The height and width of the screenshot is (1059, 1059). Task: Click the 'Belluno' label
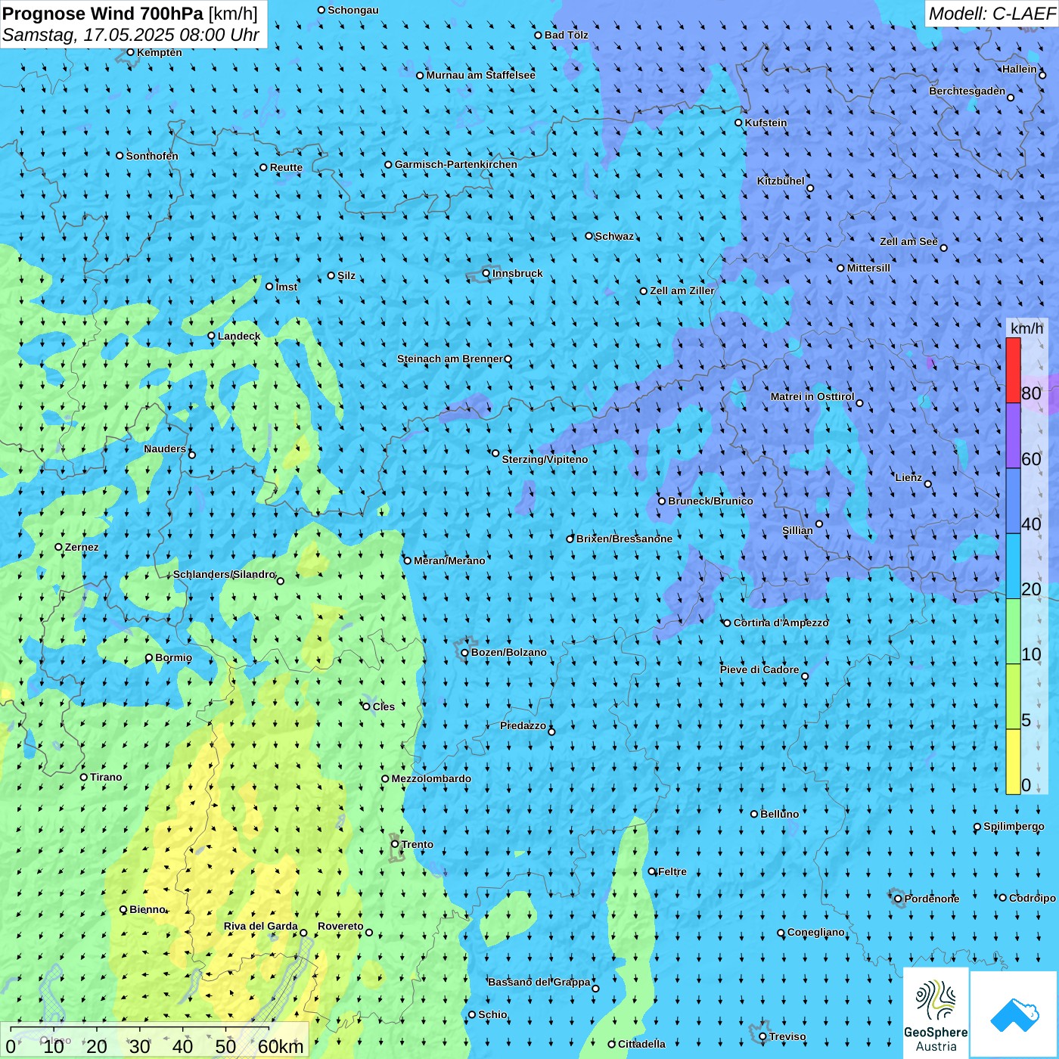[x=779, y=814]
